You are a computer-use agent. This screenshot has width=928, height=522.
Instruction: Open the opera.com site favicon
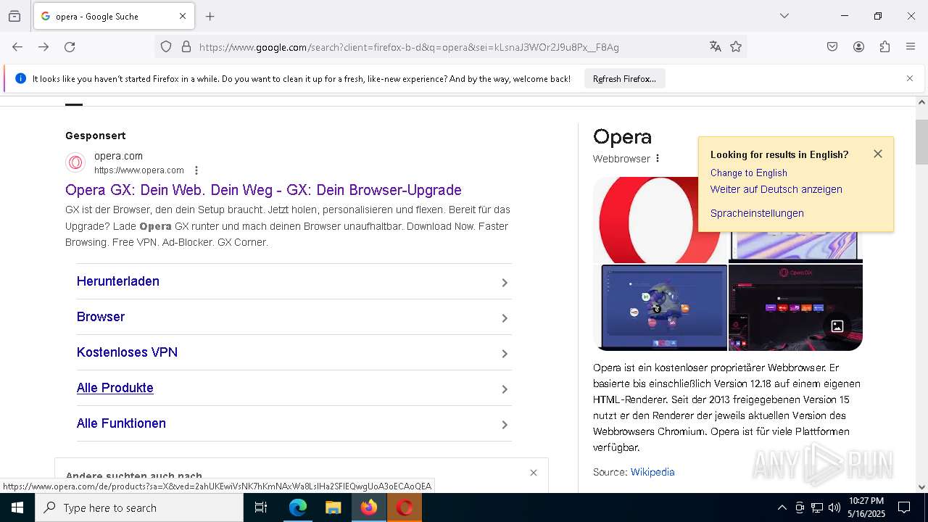(76, 162)
